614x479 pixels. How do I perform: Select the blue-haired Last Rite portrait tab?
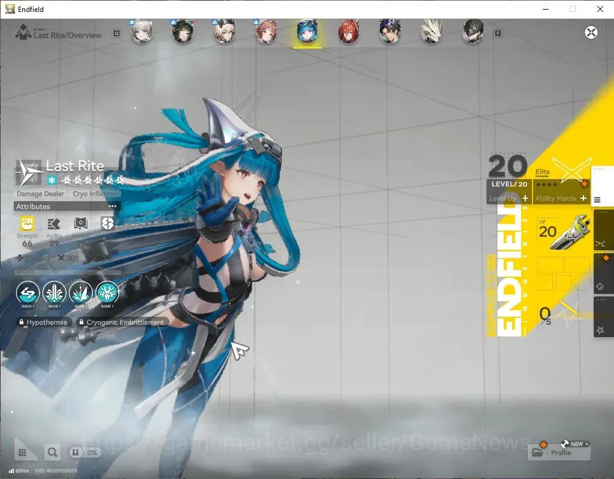point(307,31)
